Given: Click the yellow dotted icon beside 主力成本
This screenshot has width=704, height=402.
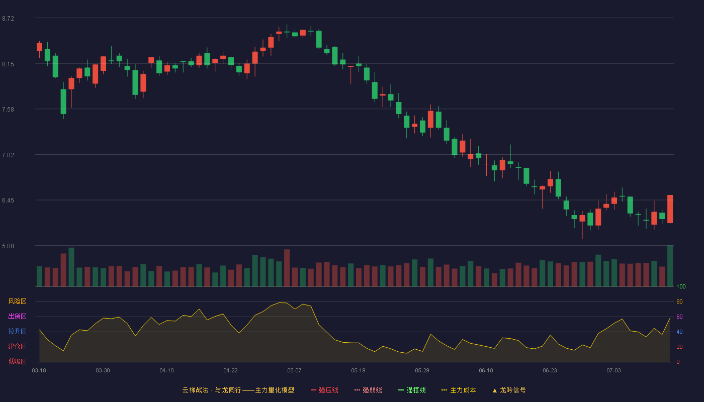Looking at the screenshot, I should (x=445, y=390).
